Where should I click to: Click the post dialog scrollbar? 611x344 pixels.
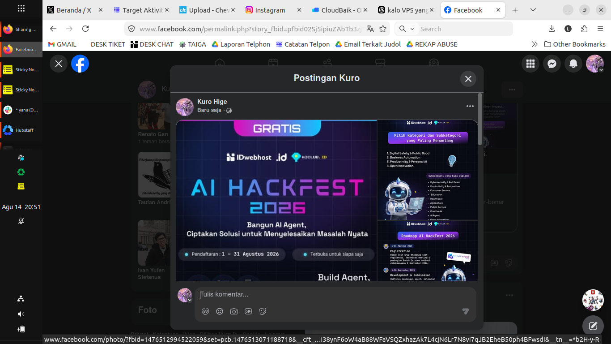480,119
